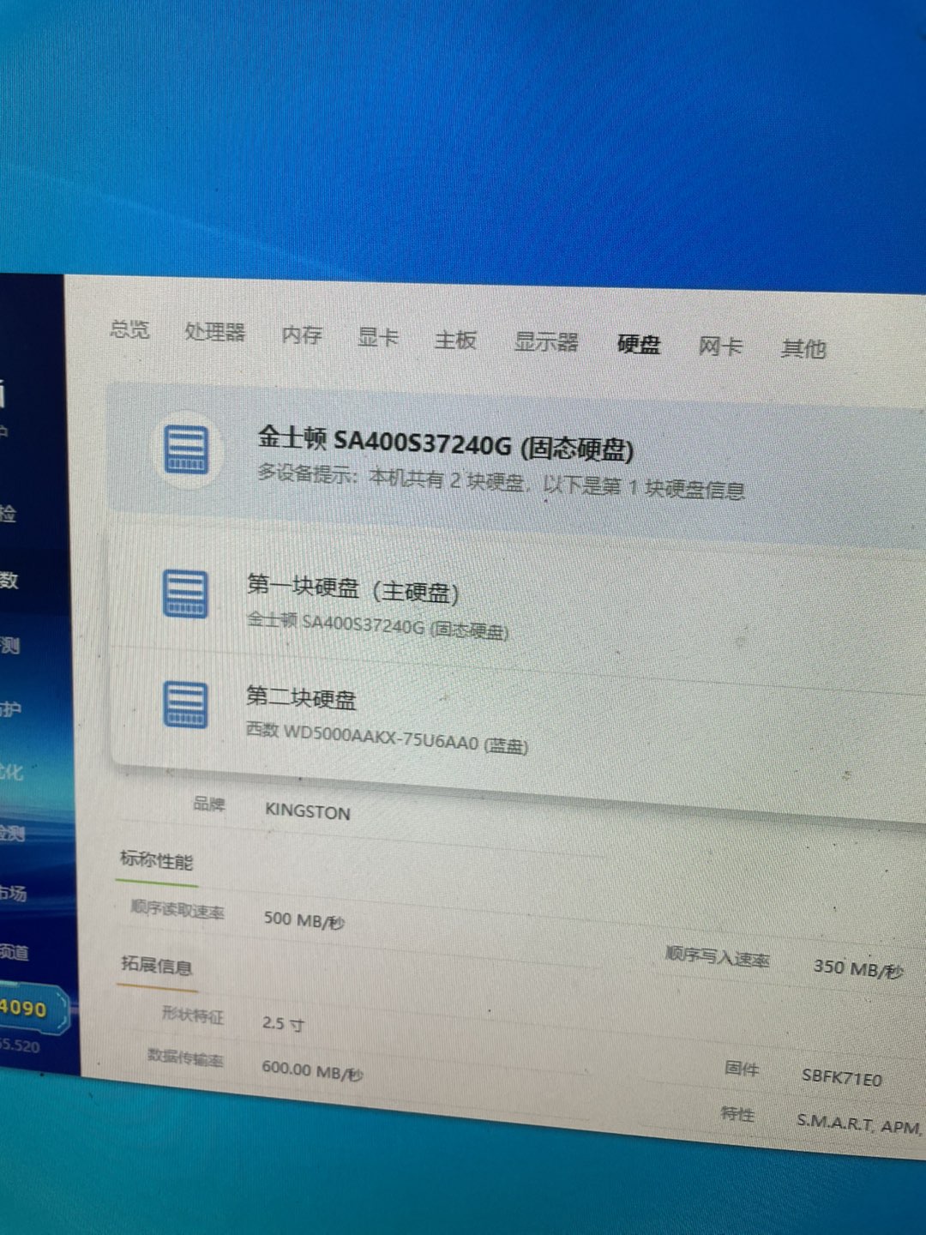Click the disk icon beside 金士顿 SA400S37240G header
Screen dimensions: 926x1235
point(186,449)
